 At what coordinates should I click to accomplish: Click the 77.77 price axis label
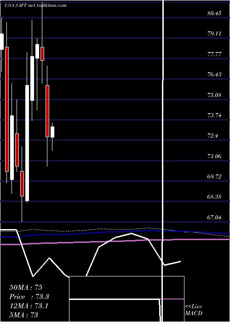pos(214,54)
